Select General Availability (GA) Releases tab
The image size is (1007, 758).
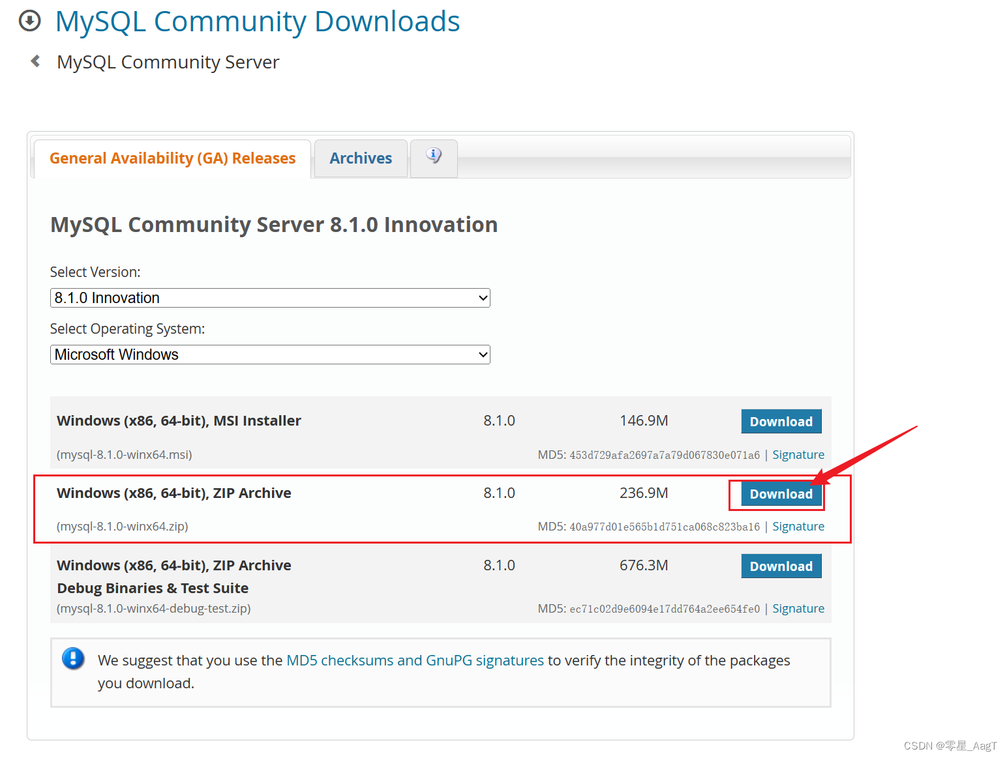tap(172, 158)
